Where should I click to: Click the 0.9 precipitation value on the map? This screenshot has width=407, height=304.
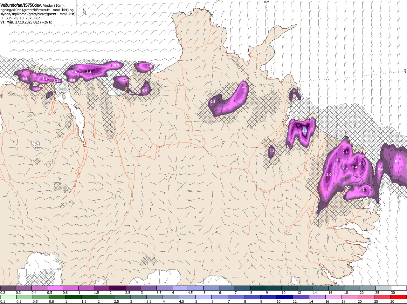tap(116, 65)
